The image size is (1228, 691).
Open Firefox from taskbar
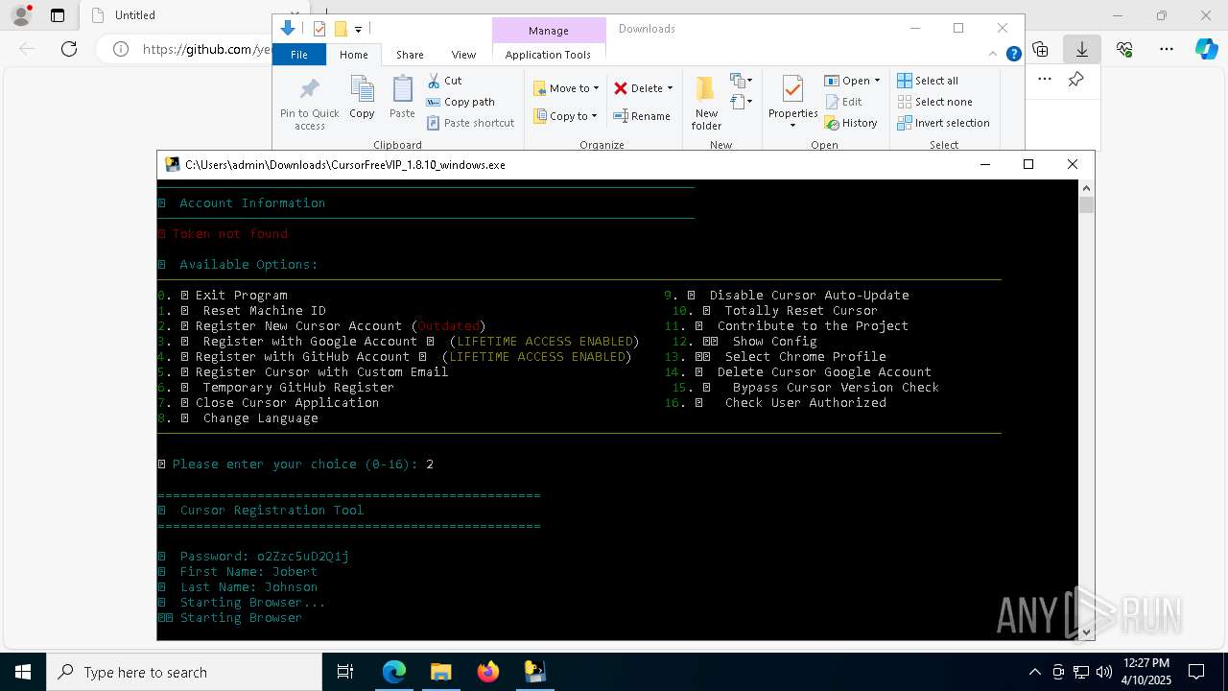[487, 672]
